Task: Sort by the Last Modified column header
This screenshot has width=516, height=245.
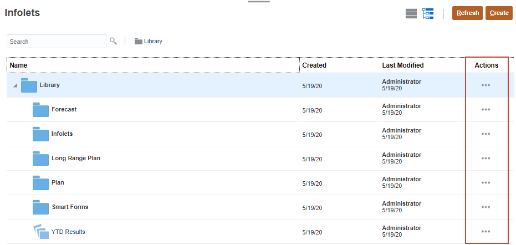Action: click(403, 65)
